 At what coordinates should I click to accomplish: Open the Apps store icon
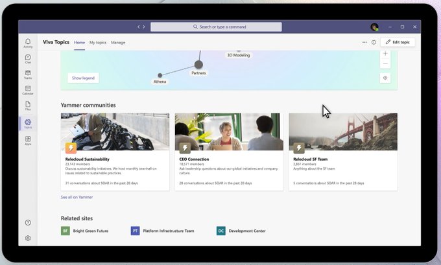pyautogui.click(x=28, y=141)
